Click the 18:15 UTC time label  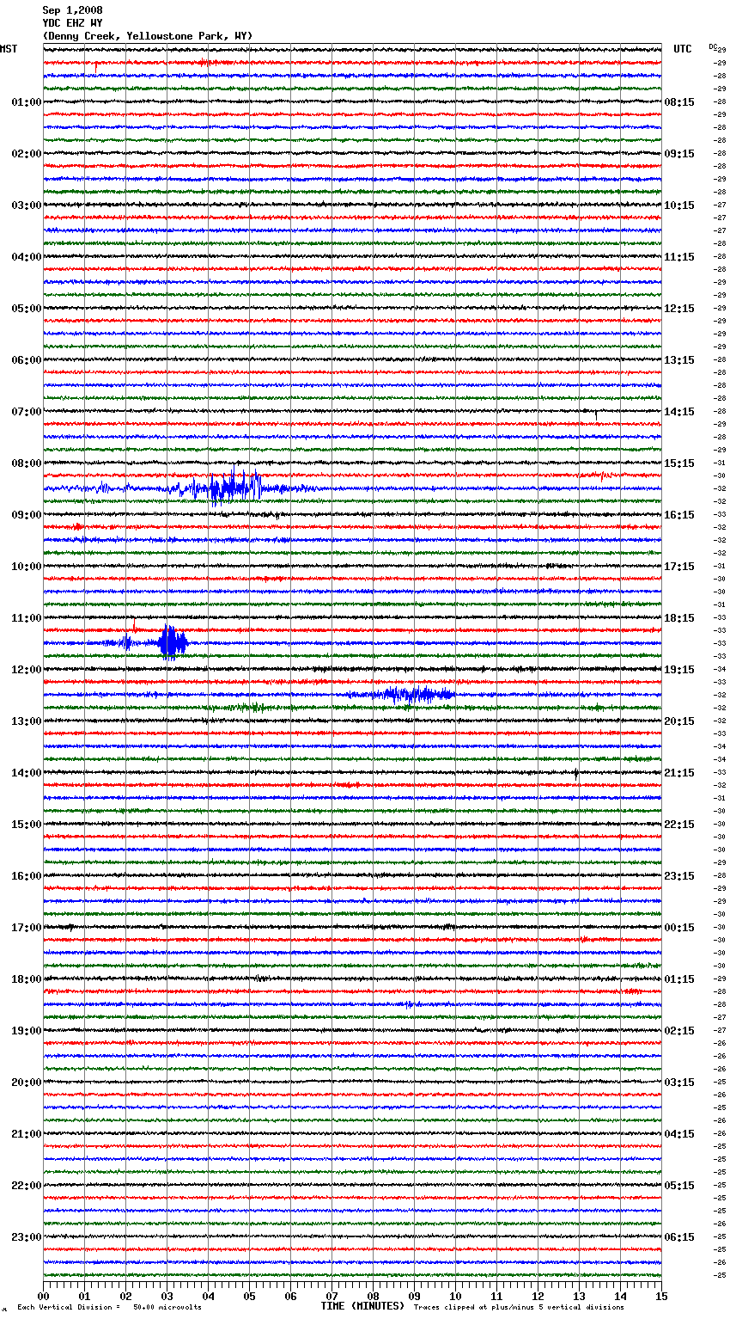[679, 618]
